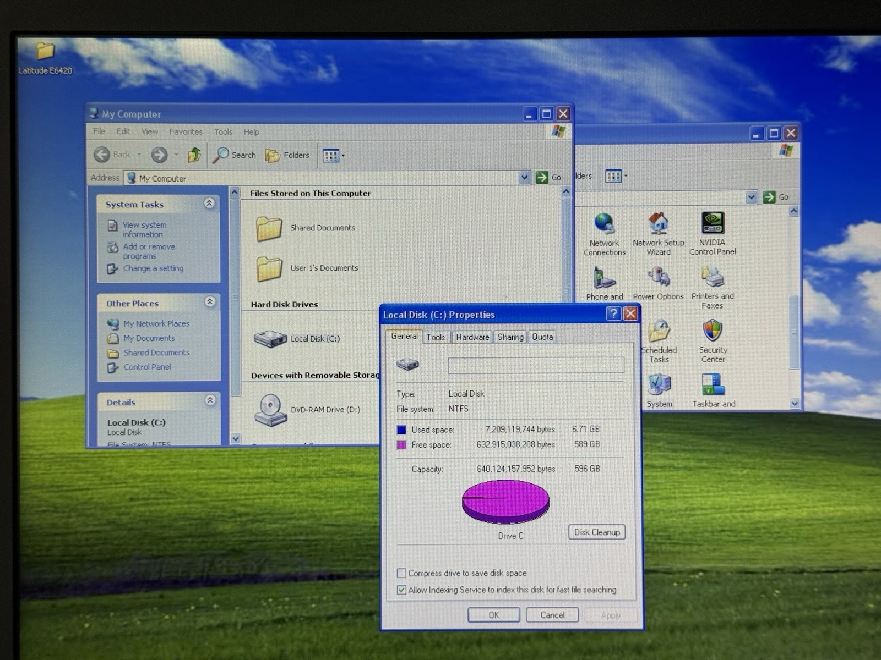Select the Shared Documents folder icon
The image size is (881, 660).
270,228
